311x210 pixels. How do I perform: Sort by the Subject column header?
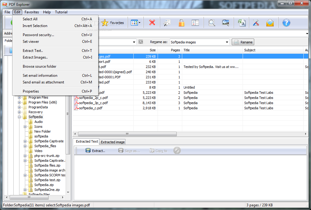(x=273, y=50)
